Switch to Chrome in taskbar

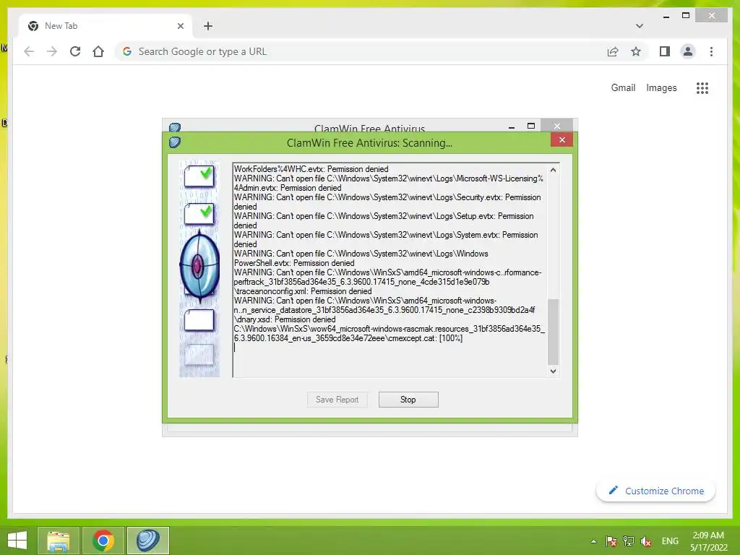[x=103, y=541]
